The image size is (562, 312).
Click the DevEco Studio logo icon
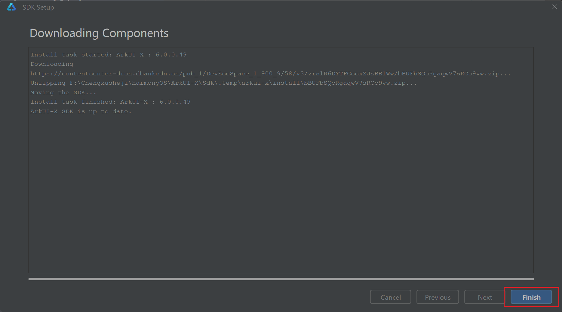[11, 7]
